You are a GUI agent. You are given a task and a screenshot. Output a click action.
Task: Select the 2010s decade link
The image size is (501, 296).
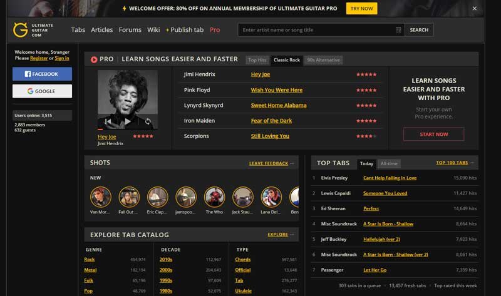[x=166, y=260]
